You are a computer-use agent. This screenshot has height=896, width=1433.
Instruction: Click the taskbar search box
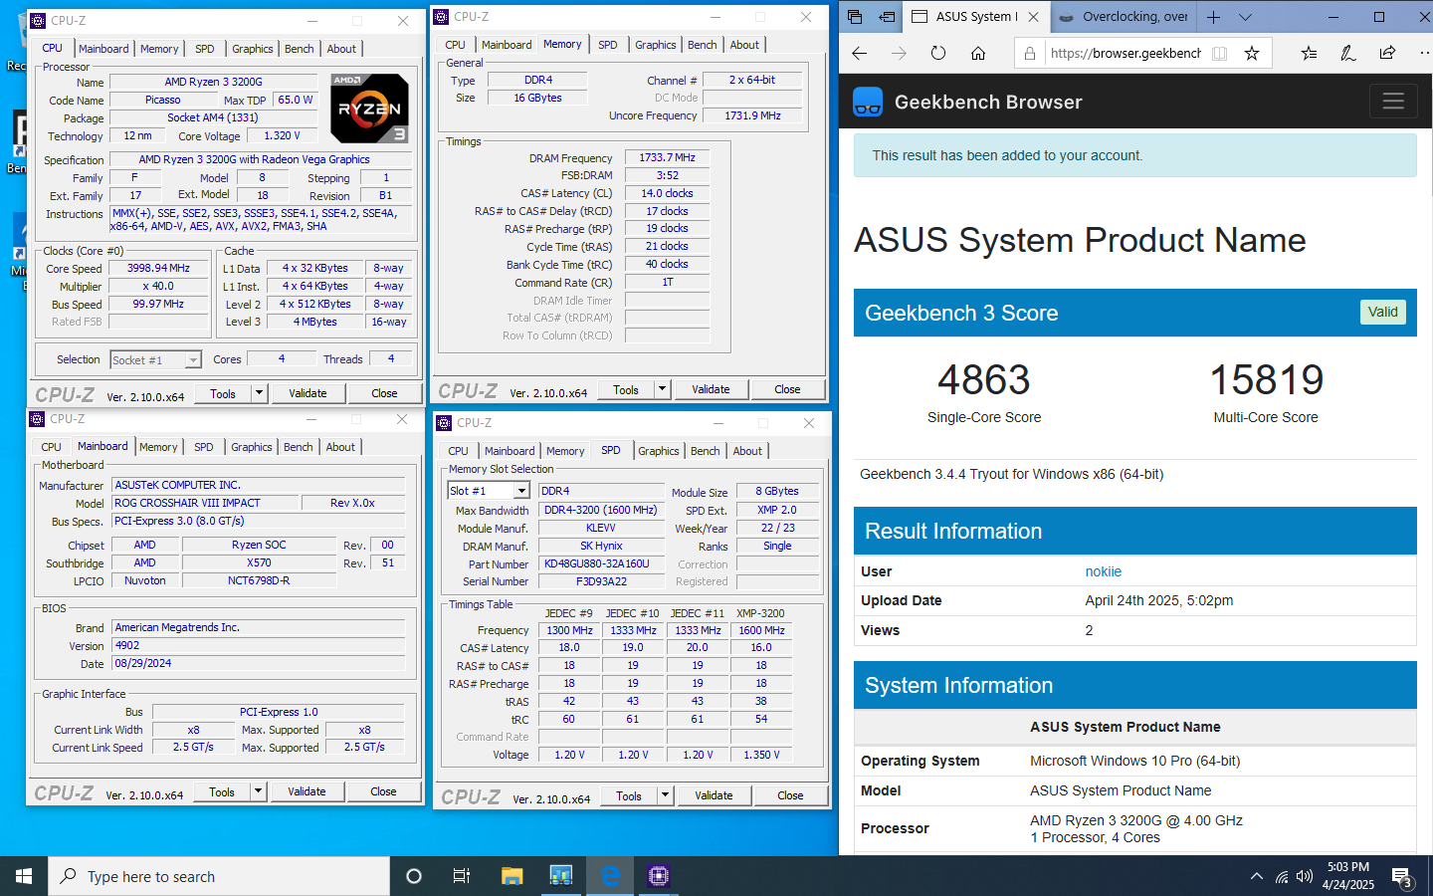[x=219, y=876]
